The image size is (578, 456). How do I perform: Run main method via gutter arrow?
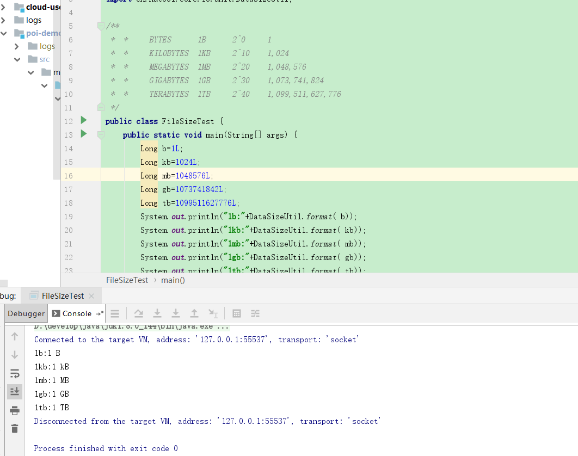tap(84, 134)
